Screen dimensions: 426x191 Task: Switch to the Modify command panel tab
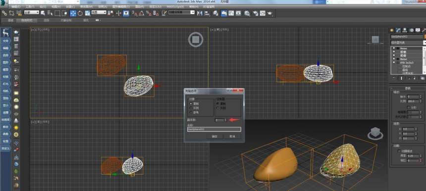click(398, 30)
